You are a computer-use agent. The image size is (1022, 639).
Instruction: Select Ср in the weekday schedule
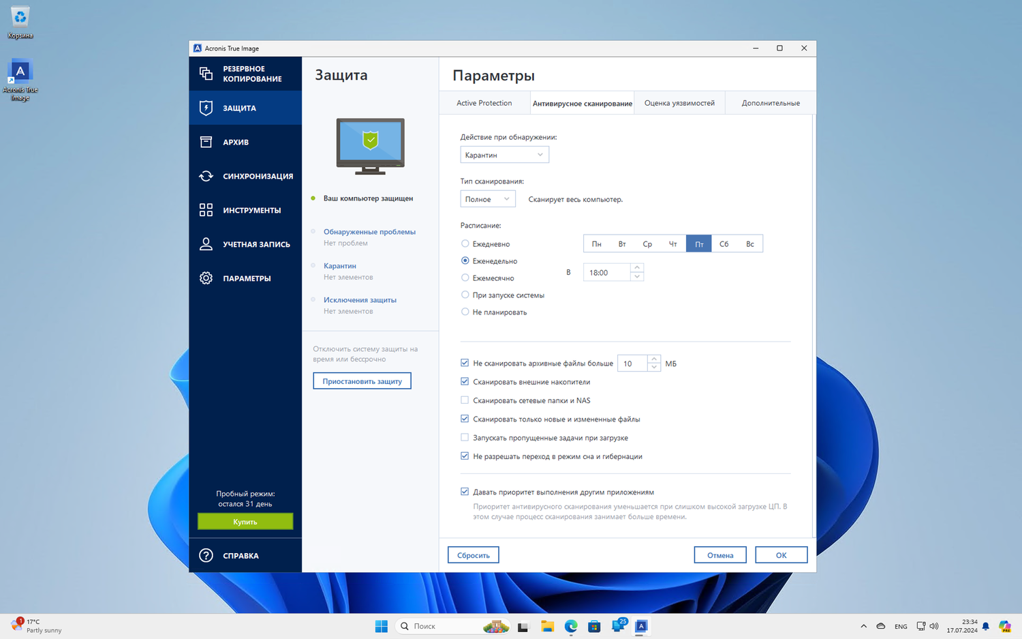[x=647, y=243]
